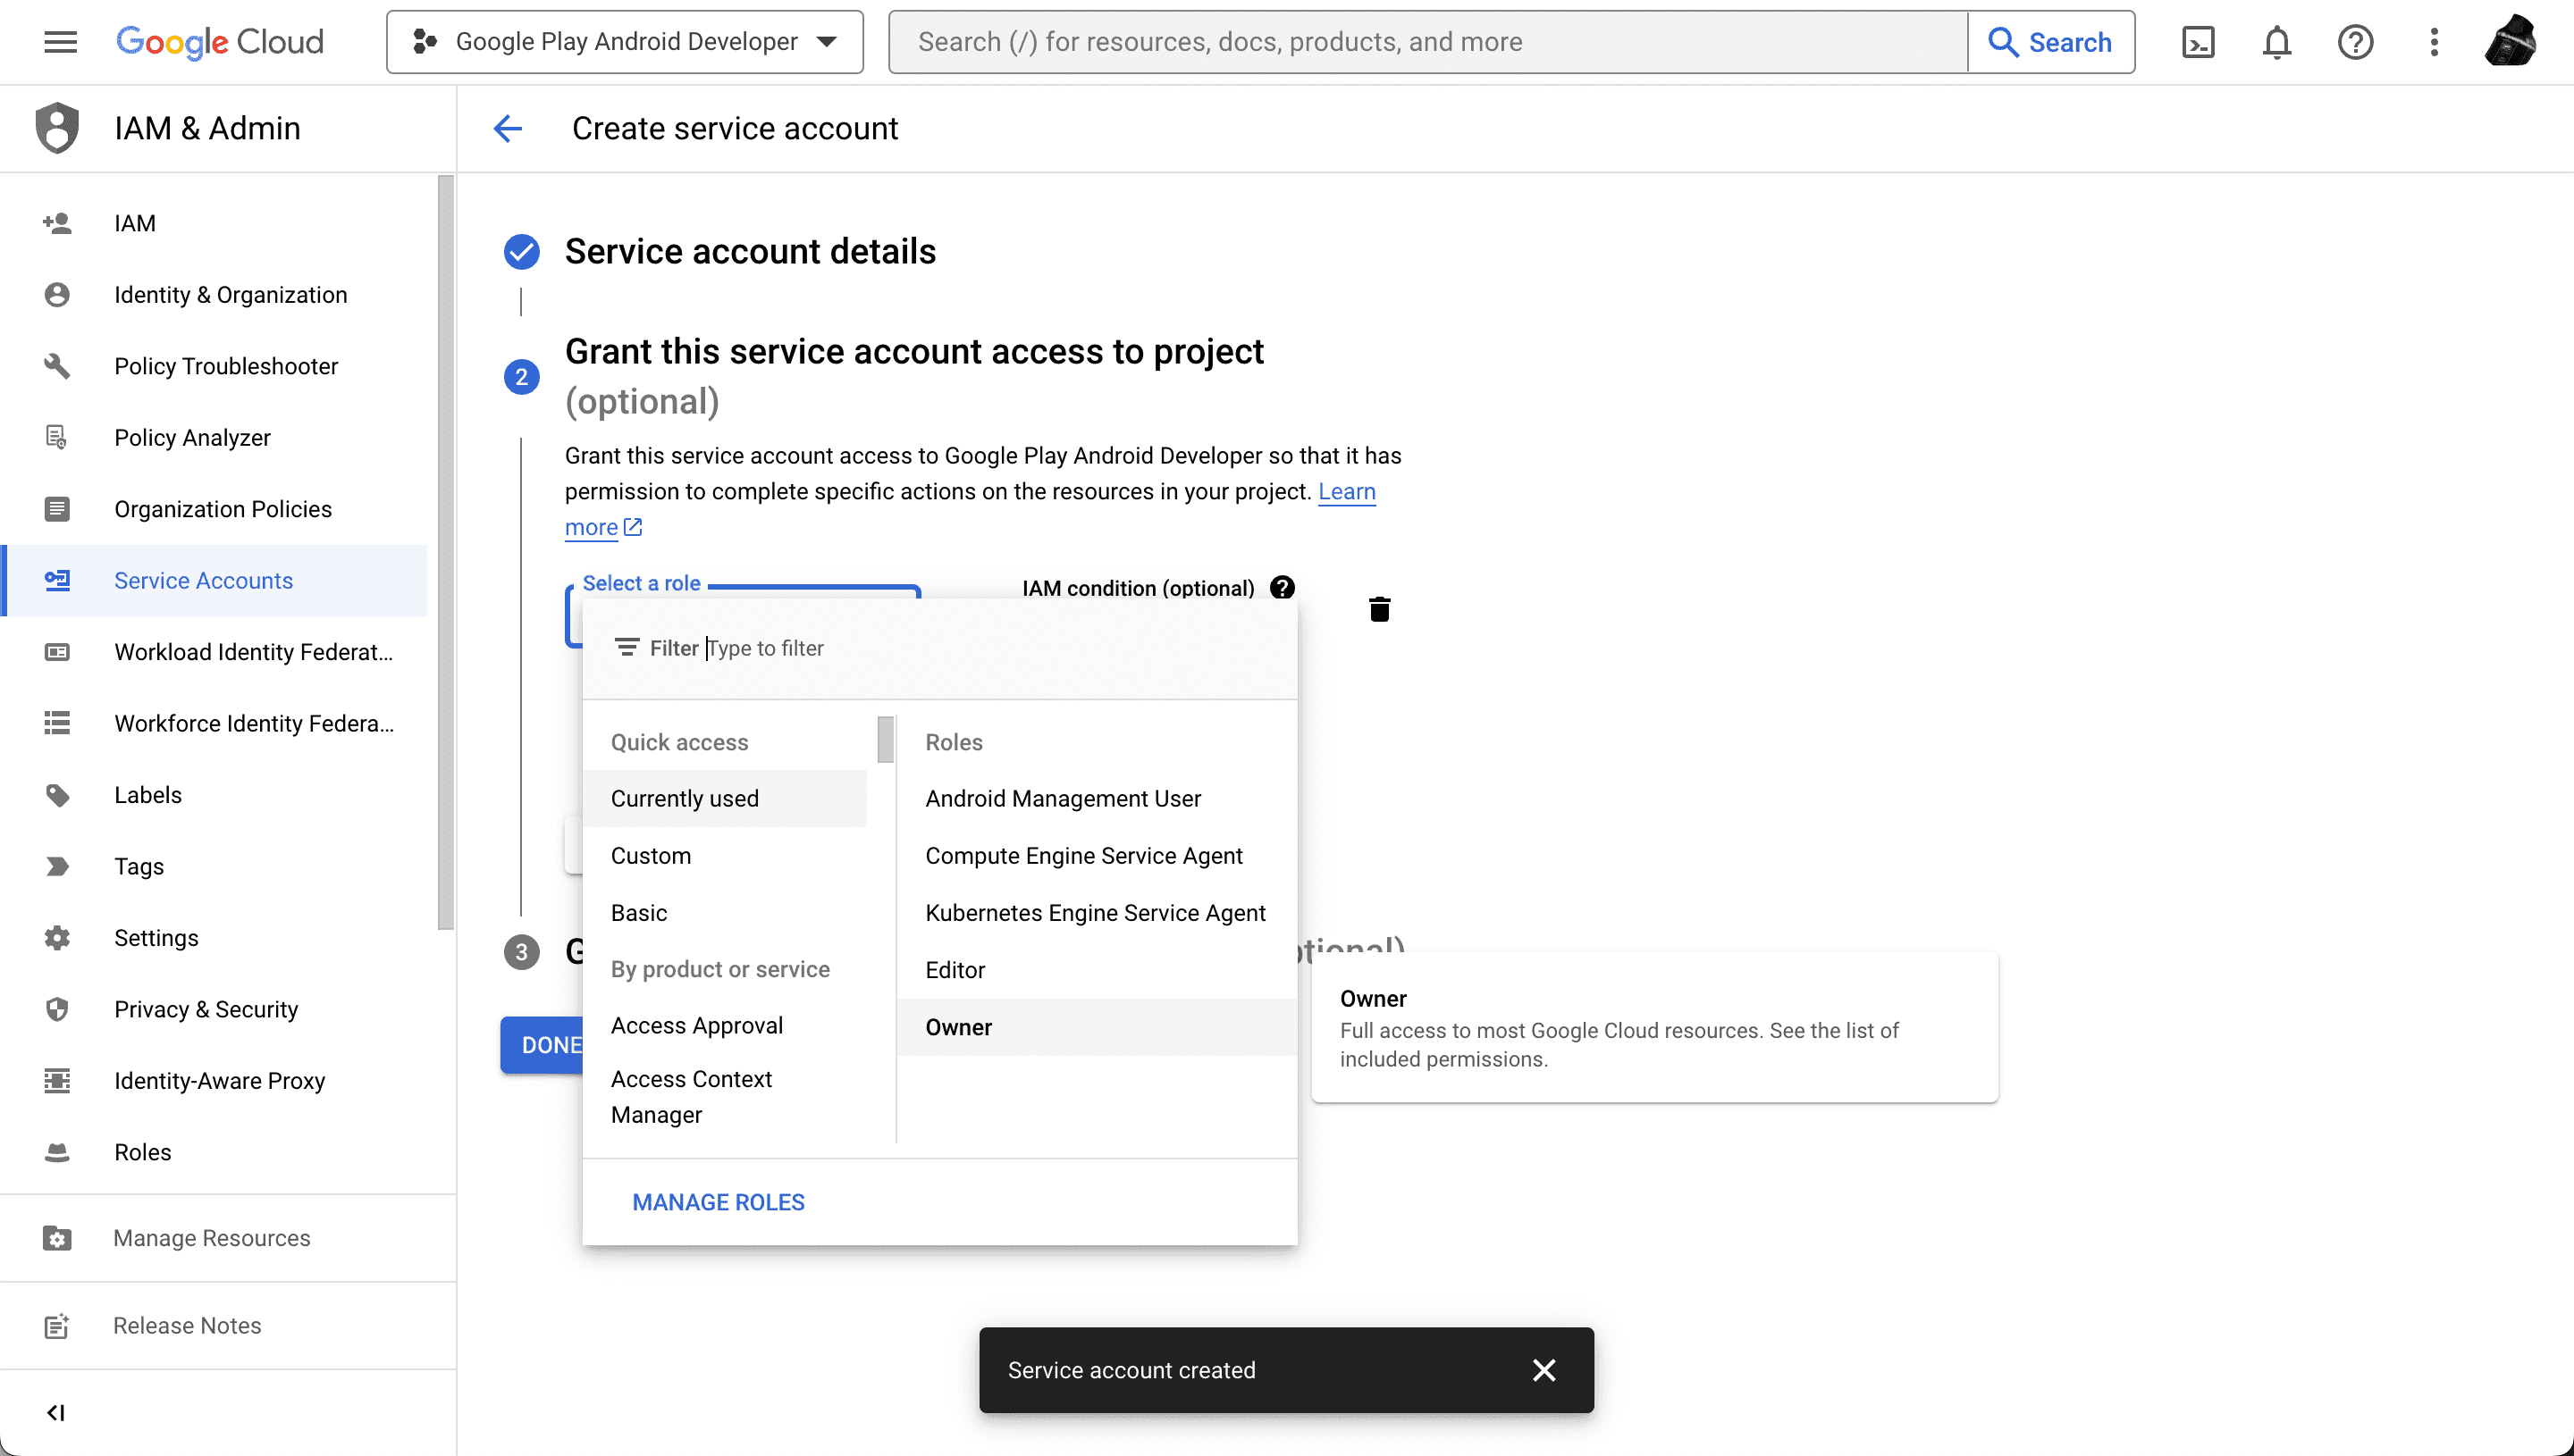Click the Policy Troubleshooter wrench icon
This screenshot has height=1456, width=2574.
point(56,365)
